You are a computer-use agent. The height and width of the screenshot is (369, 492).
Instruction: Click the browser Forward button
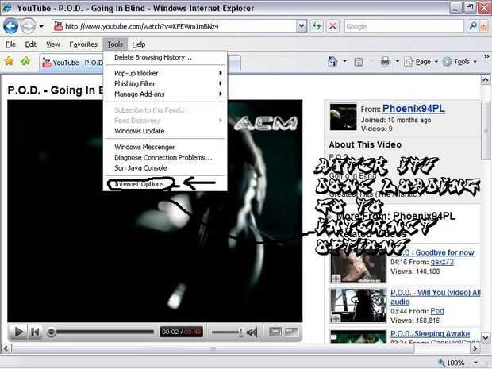coord(29,26)
